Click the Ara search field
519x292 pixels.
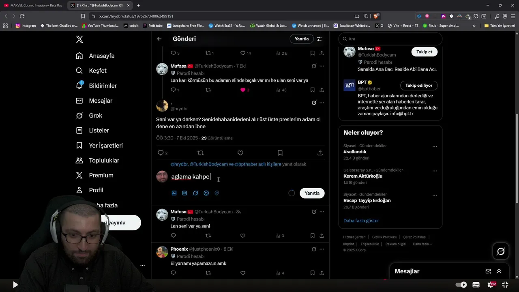pyautogui.click(x=390, y=39)
